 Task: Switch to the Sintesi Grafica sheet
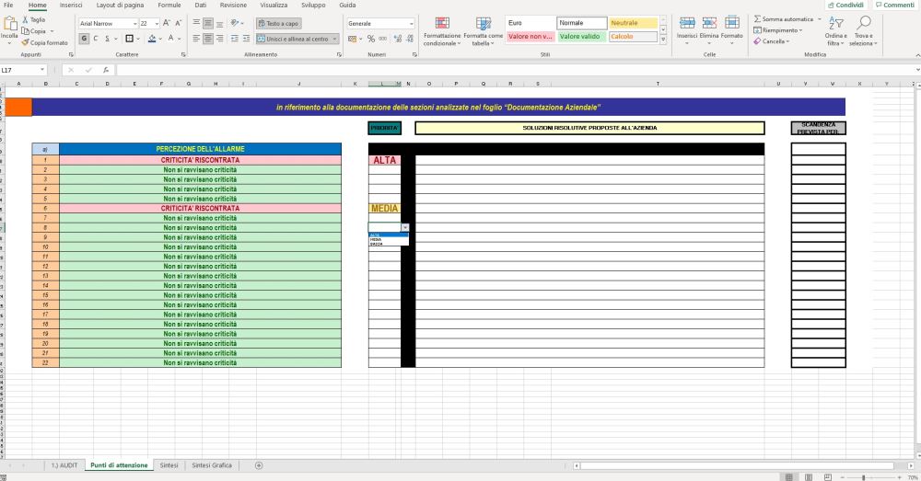click(x=212, y=465)
